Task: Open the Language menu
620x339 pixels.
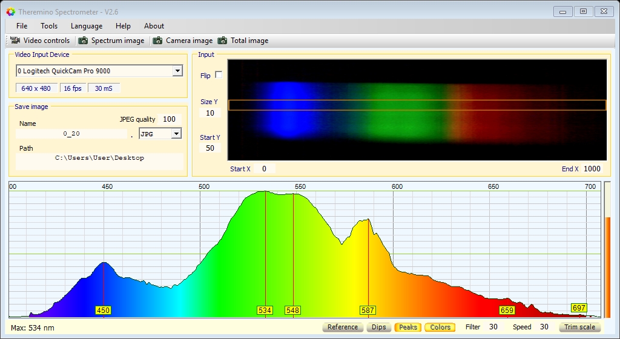Action: click(87, 26)
